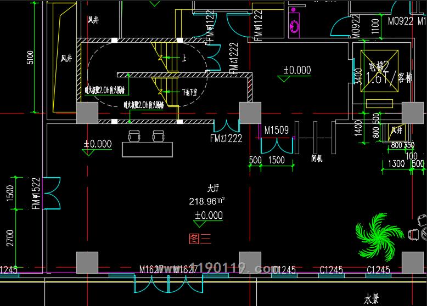Select the 1100 dimension text
The width and height of the screenshot is (427, 306).
coord(375,25)
